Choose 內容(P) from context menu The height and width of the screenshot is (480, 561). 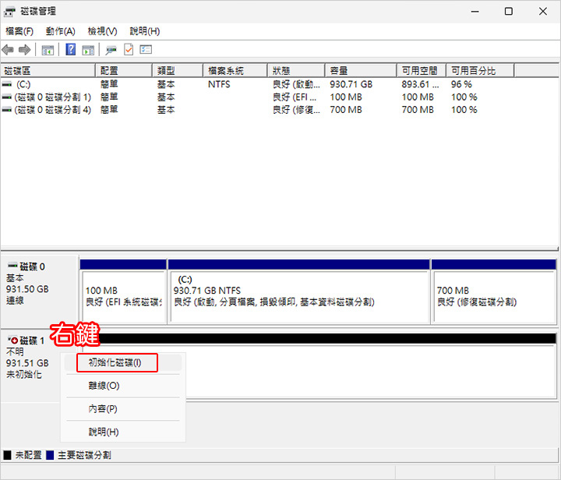click(123, 409)
